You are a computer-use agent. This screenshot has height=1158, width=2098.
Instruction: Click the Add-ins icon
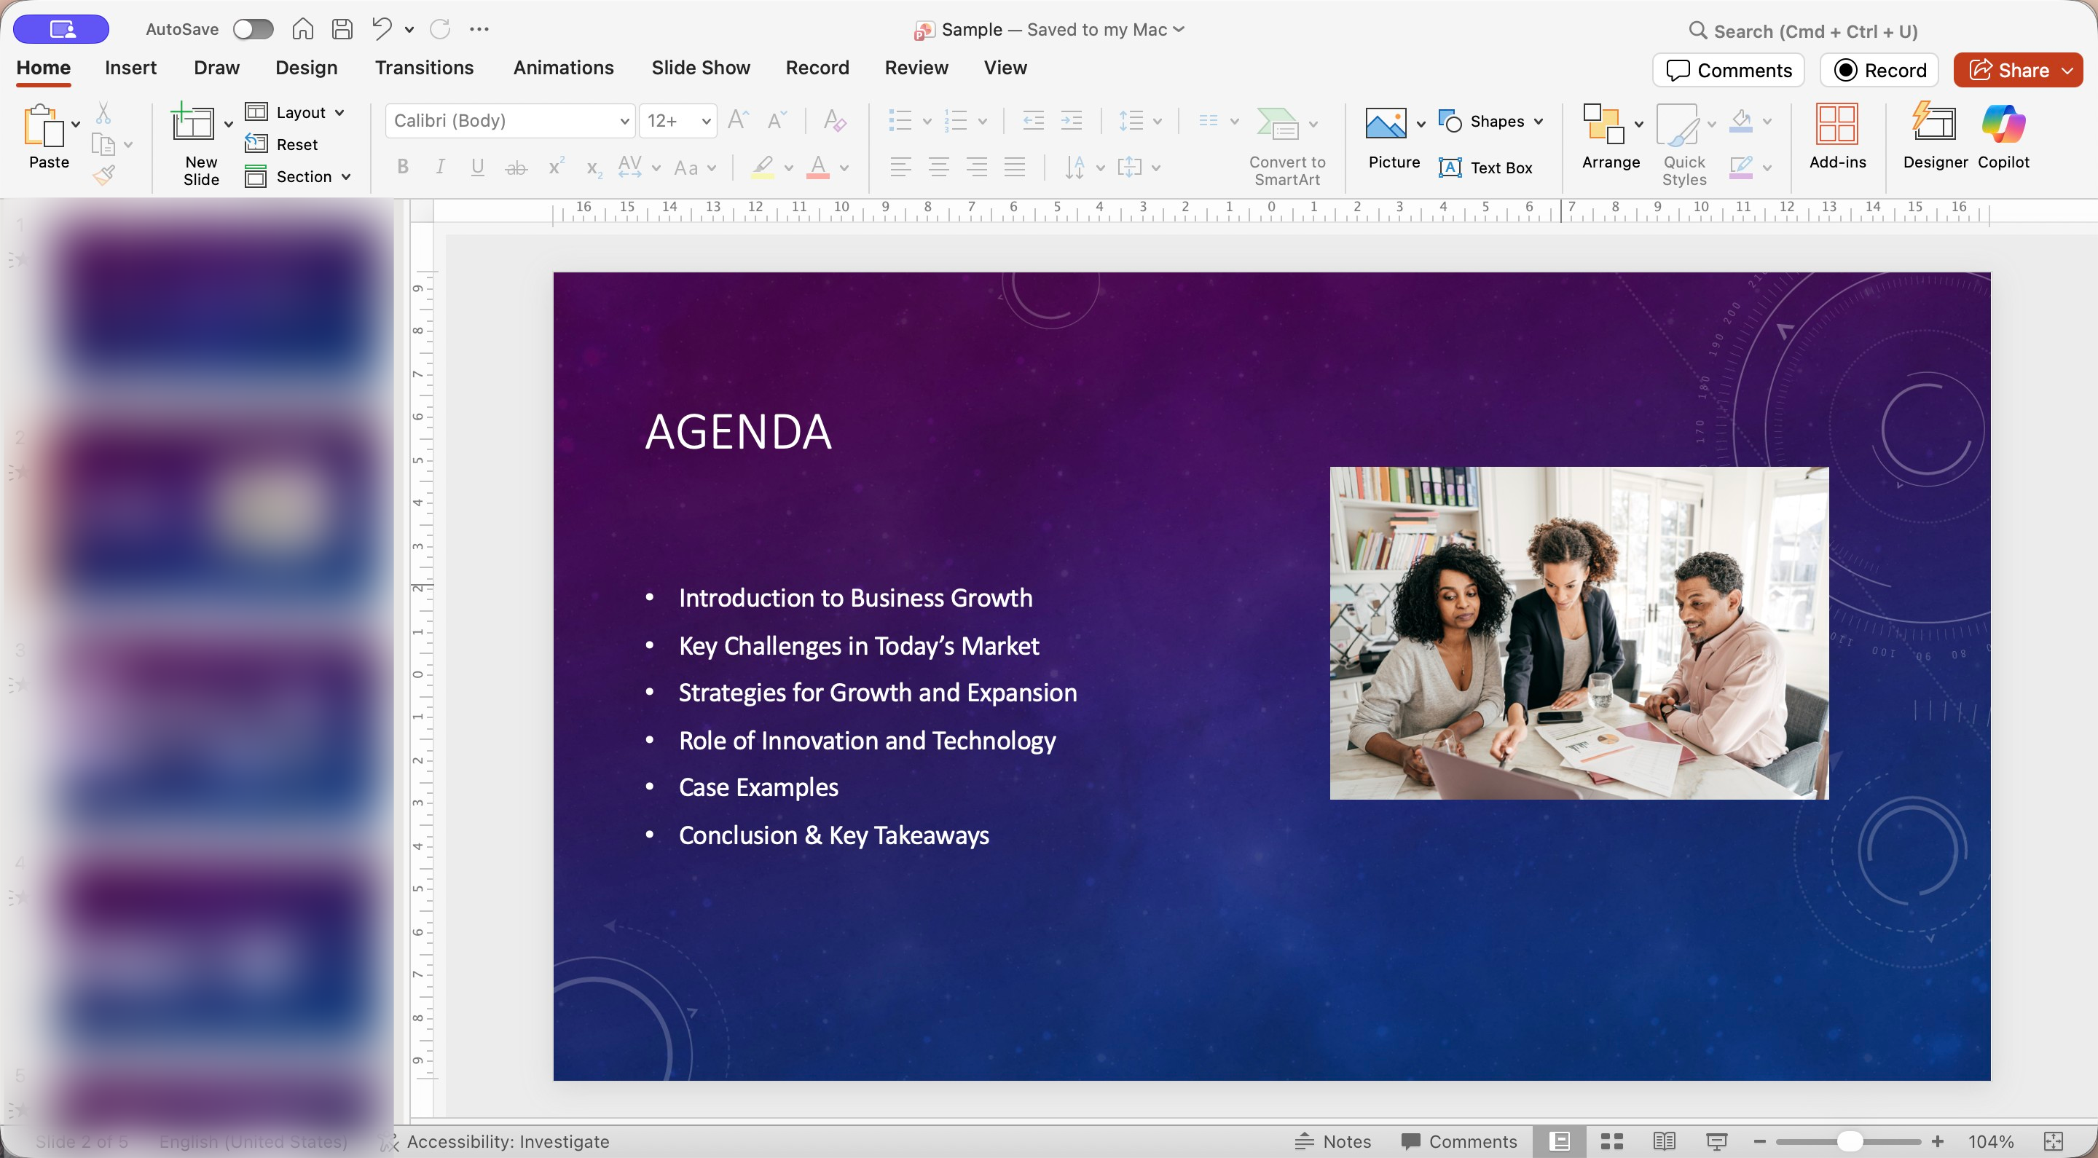point(1836,135)
